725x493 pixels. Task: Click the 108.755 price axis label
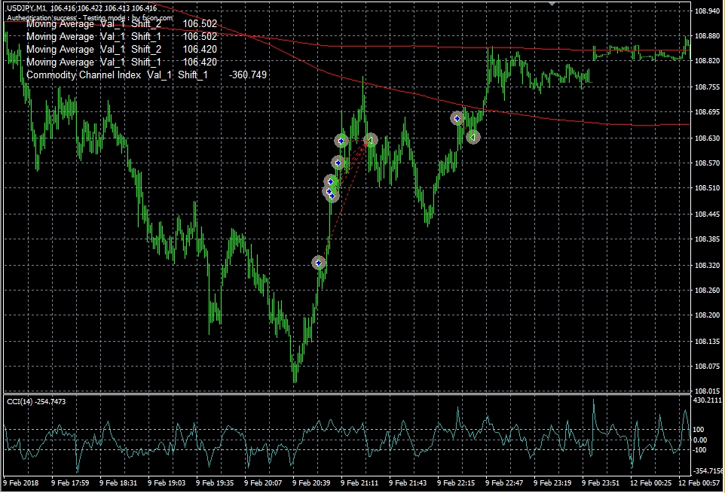tap(708, 87)
